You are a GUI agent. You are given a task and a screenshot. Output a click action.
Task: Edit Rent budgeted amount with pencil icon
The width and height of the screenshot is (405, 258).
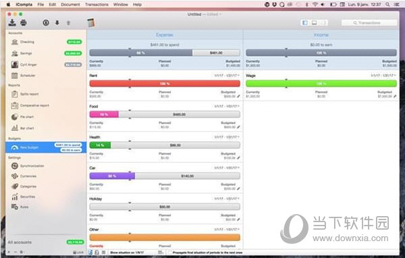238,96
